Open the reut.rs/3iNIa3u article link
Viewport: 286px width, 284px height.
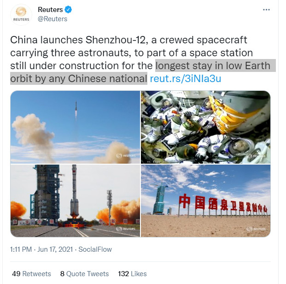click(186, 78)
